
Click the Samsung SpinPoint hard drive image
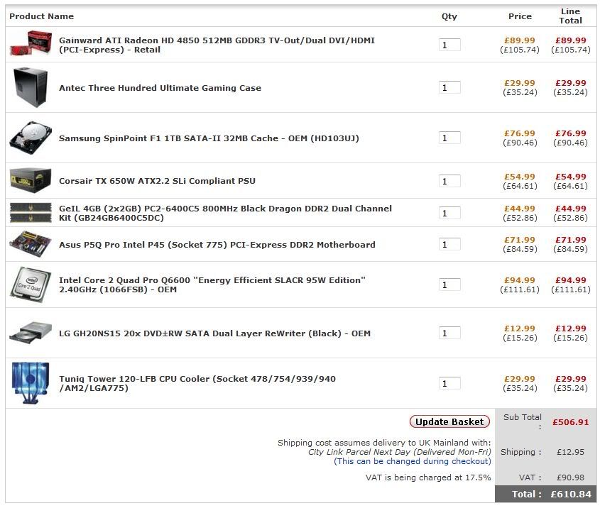click(x=31, y=138)
